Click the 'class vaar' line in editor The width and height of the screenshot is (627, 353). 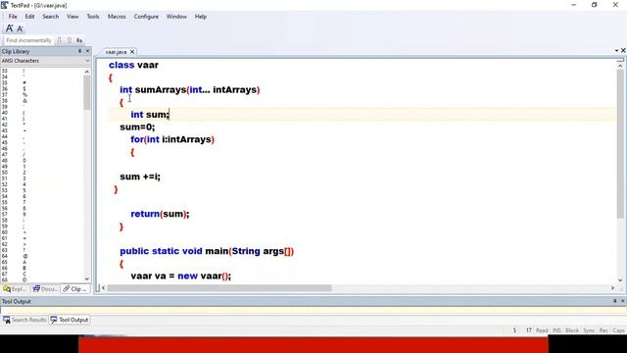[x=133, y=65]
